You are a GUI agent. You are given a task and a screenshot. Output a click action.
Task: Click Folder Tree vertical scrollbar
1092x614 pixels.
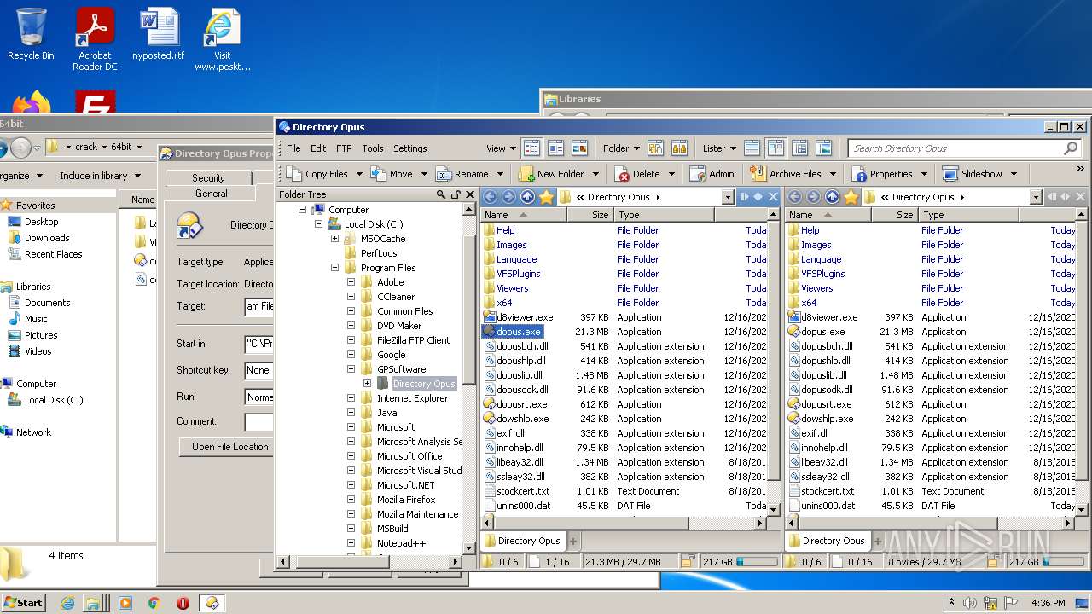469,378
